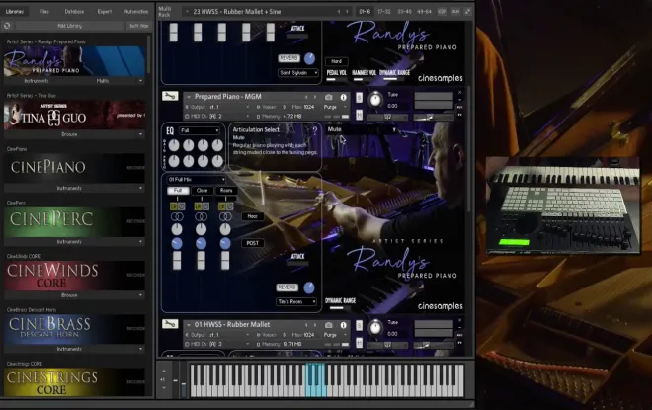Toggle REVERB button above Saint Sylvain
The height and width of the screenshot is (410, 652).
[288, 58]
